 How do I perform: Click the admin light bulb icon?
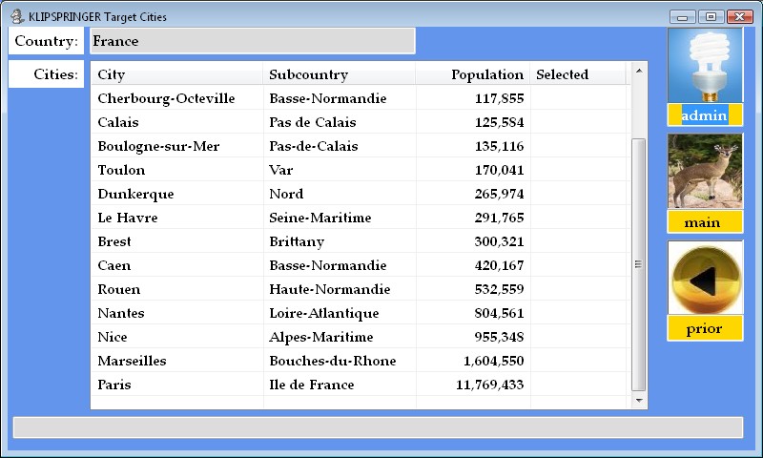click(x=705, y=66)
